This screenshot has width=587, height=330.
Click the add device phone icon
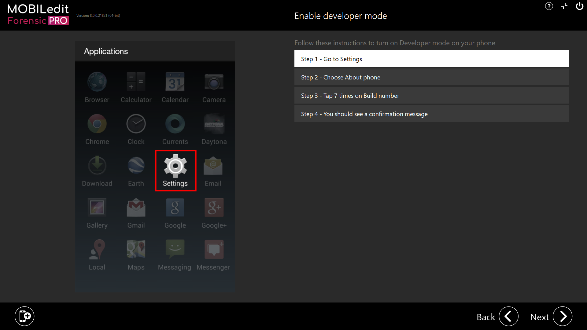point(24,316)
